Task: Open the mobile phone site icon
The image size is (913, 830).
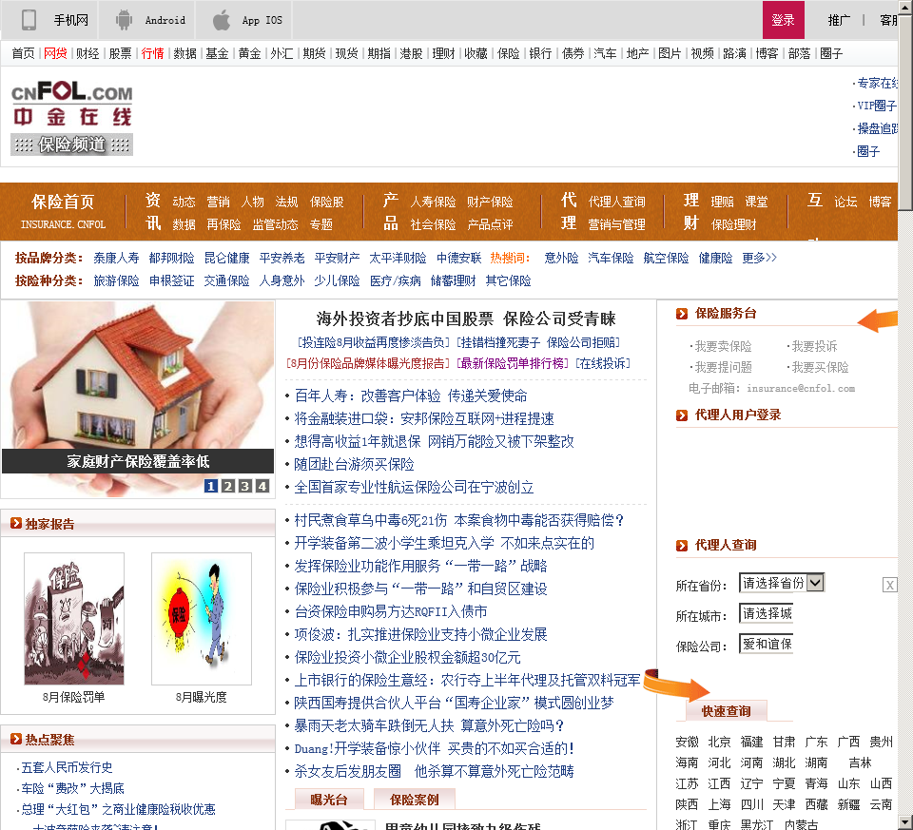Action: 29,20
